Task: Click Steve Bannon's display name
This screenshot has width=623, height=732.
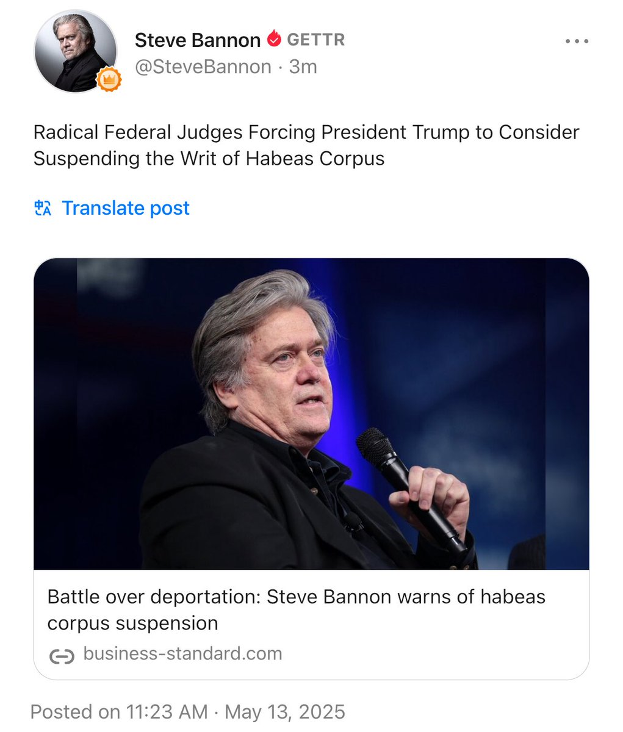Action: tap(198, 39)
